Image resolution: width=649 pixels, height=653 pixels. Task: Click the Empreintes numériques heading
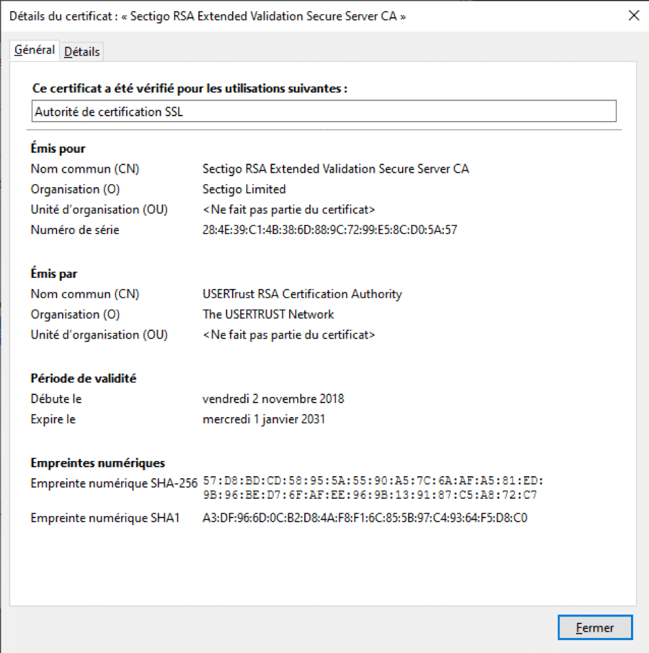pos(98,463)
